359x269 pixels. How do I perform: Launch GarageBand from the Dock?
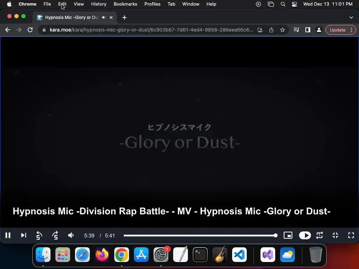click(220, 255)
